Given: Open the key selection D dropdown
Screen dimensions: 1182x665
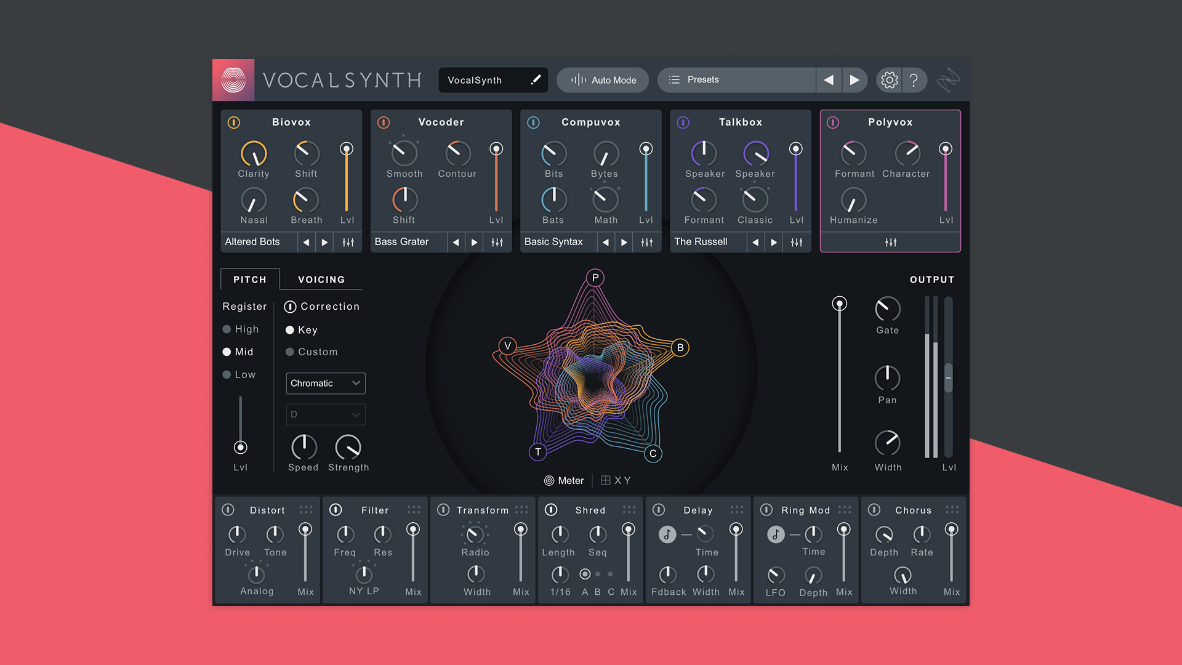Looking at the screenshot, I should 325,414.
